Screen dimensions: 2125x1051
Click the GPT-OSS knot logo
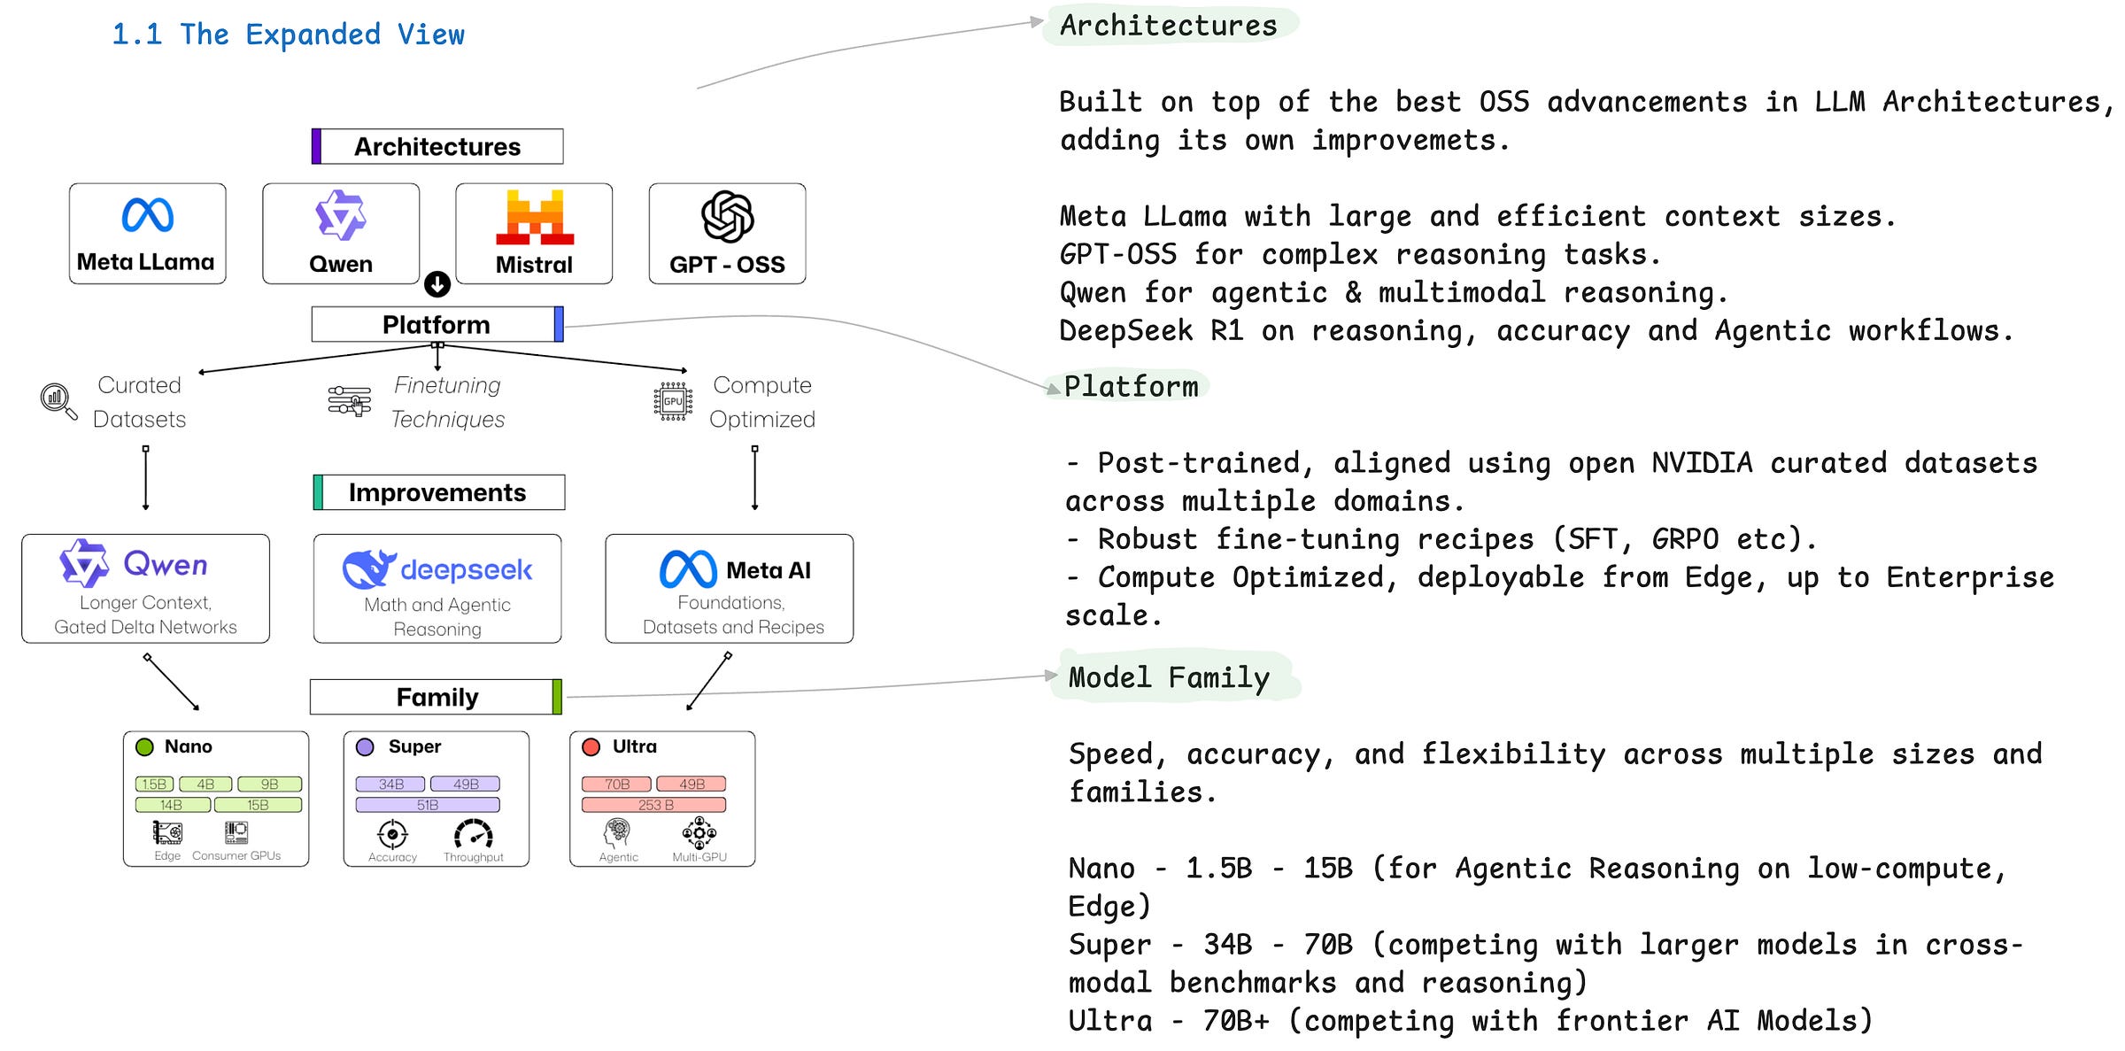click(x=727, y=216)
